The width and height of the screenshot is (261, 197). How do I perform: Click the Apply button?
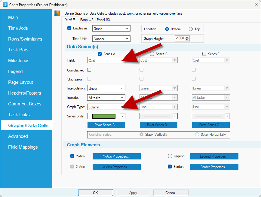(x=133, y=193)
